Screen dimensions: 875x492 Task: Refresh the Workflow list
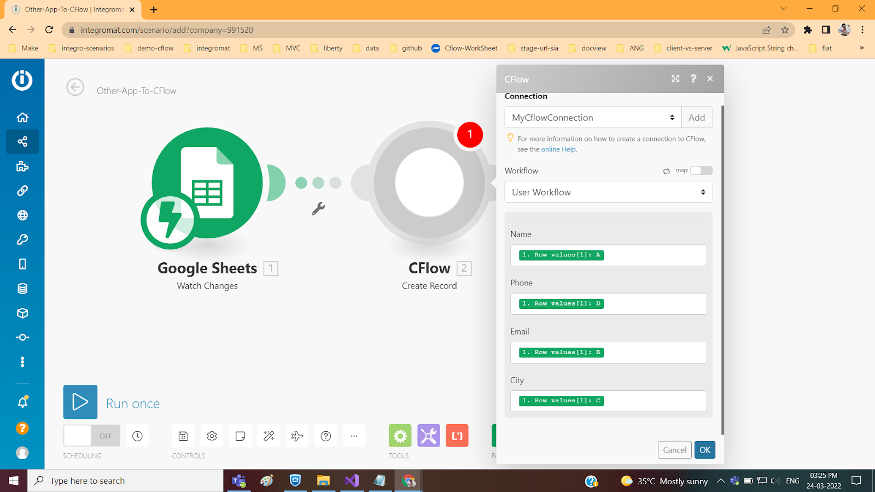tap(667, 171)
